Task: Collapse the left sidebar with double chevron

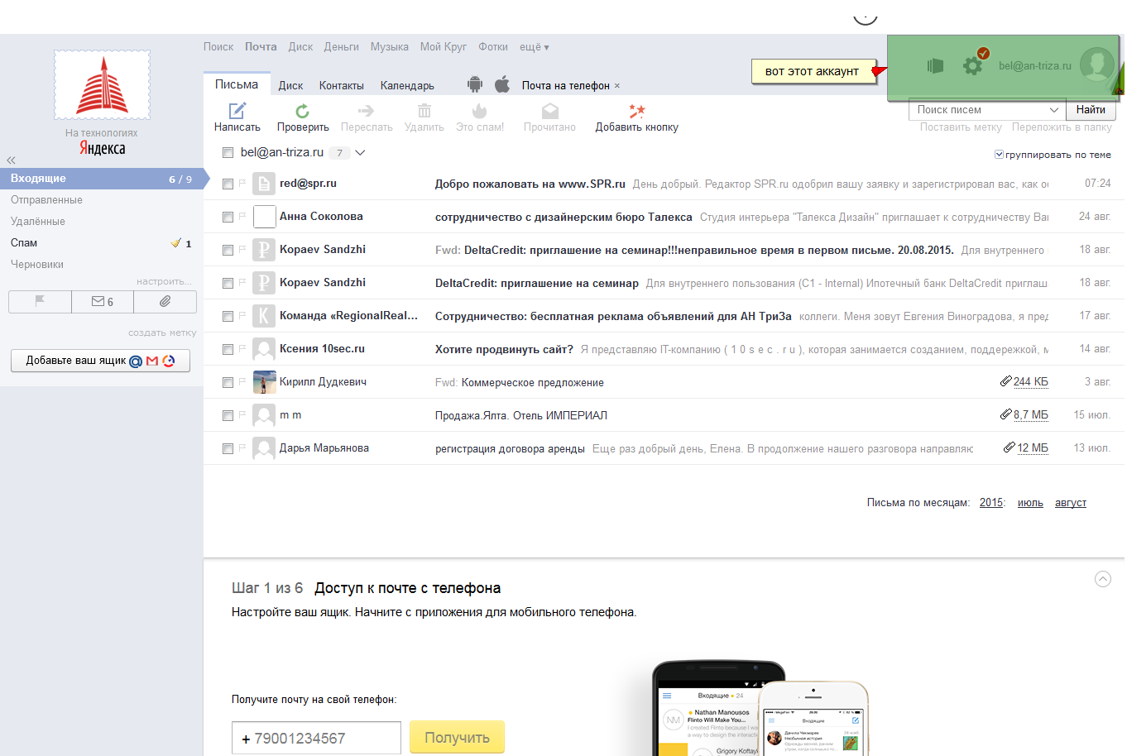Action: (12, 160)
